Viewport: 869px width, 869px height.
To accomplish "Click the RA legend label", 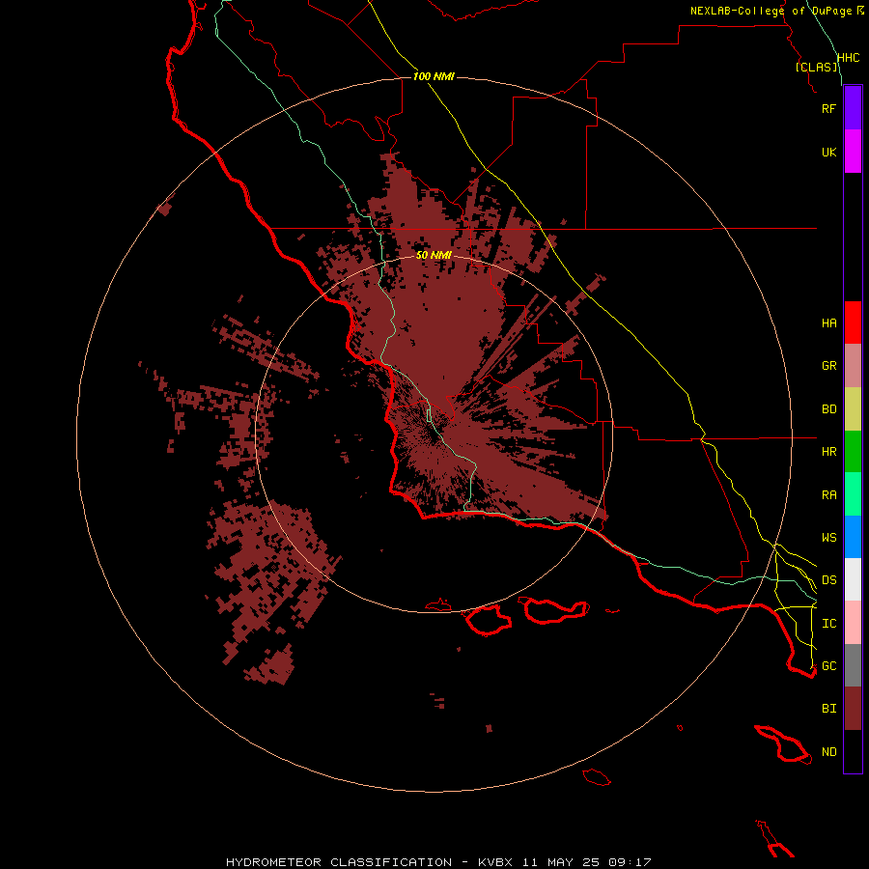I will point(828,495).
